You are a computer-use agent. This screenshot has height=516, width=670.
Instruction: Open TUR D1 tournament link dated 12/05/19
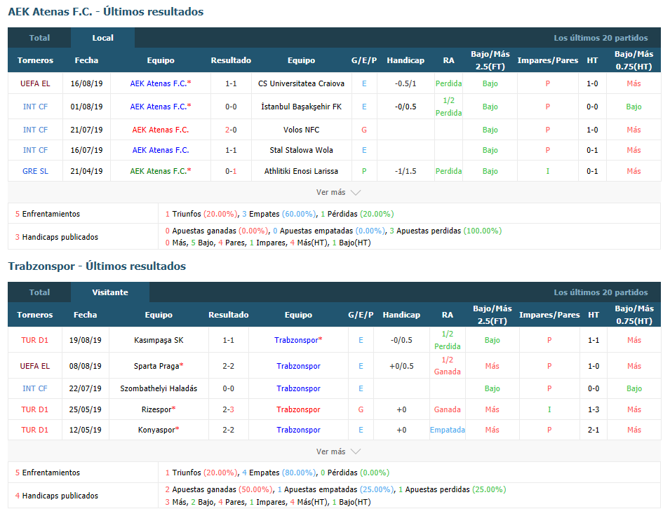click(34, 430)
